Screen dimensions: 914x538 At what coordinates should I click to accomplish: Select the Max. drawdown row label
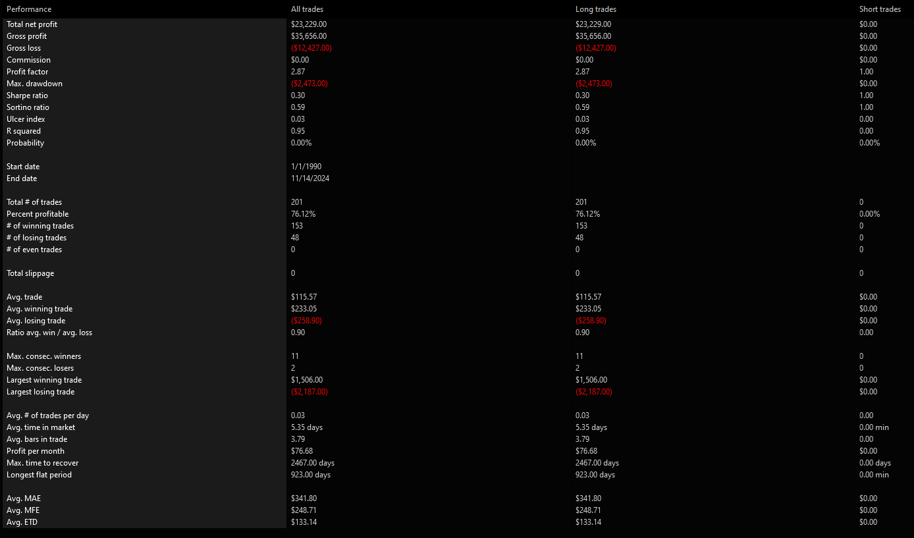[34, 84]
